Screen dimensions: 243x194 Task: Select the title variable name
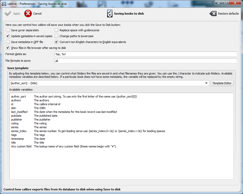pyautogui.click(x=13, y=143)
